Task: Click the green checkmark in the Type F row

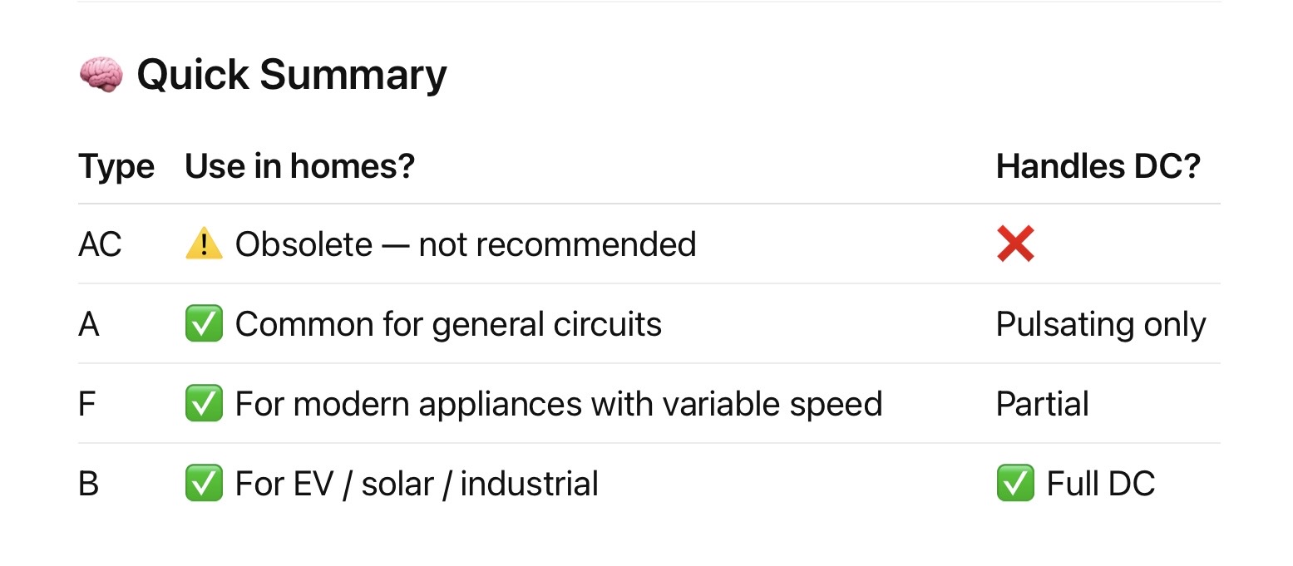Action: tap(204, 404)
